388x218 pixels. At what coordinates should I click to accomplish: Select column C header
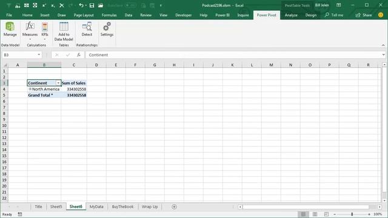click(x=74, y=65)
